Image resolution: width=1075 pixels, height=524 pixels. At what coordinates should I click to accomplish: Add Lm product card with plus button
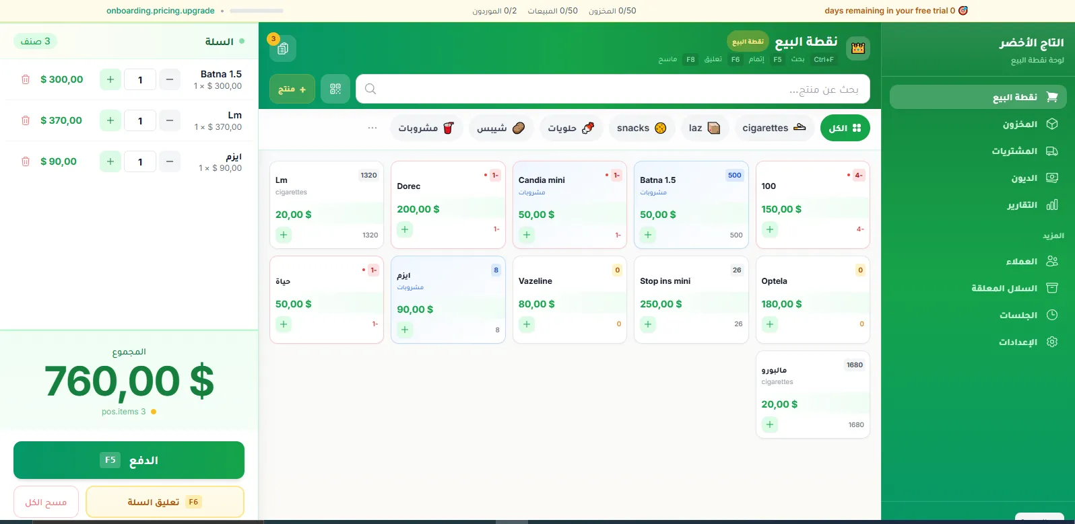pyautogui.click(x=284, y=235)
